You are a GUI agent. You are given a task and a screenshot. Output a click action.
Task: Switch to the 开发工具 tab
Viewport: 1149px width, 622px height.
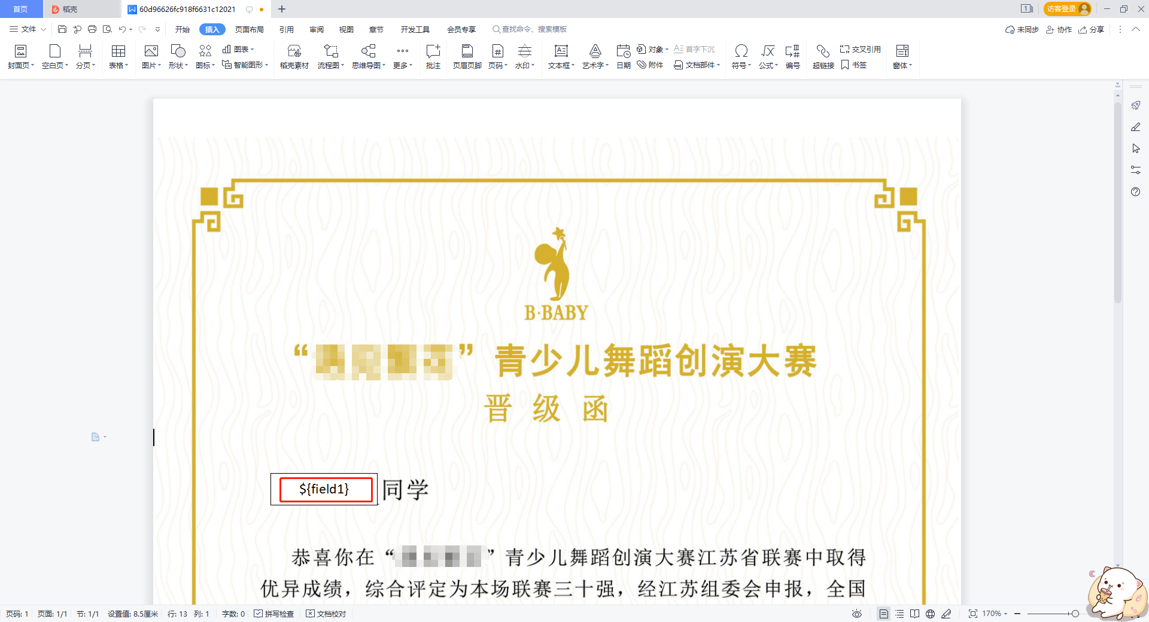pos(415,29)
